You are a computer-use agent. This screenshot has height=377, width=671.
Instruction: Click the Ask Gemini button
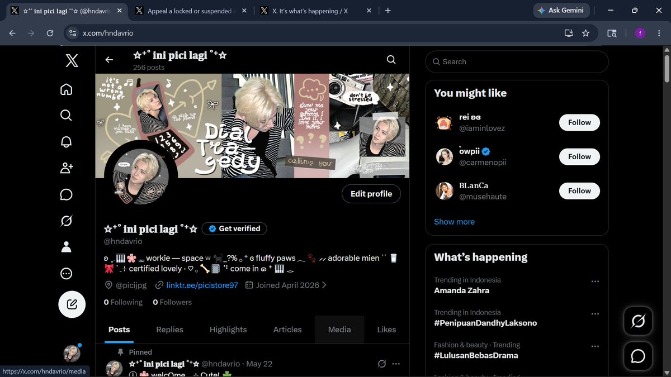561,10
